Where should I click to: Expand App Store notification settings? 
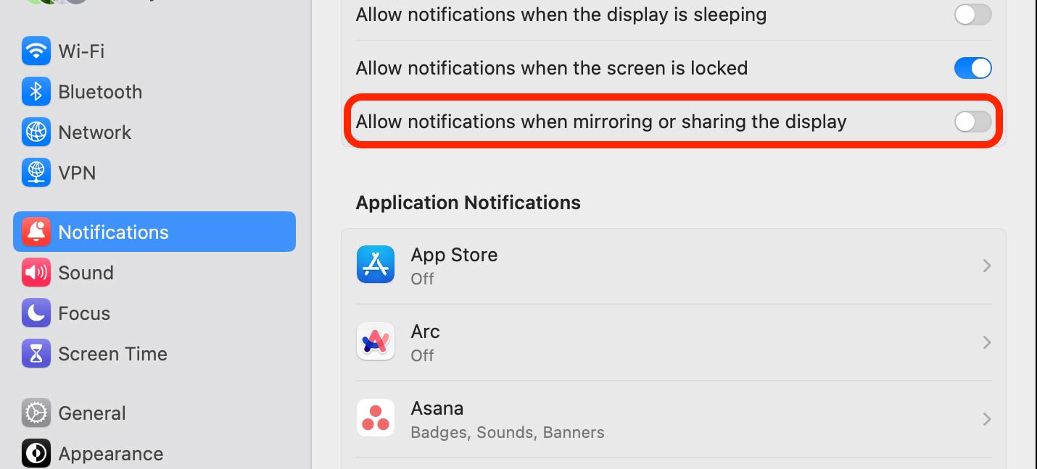[x=986, y=265]
